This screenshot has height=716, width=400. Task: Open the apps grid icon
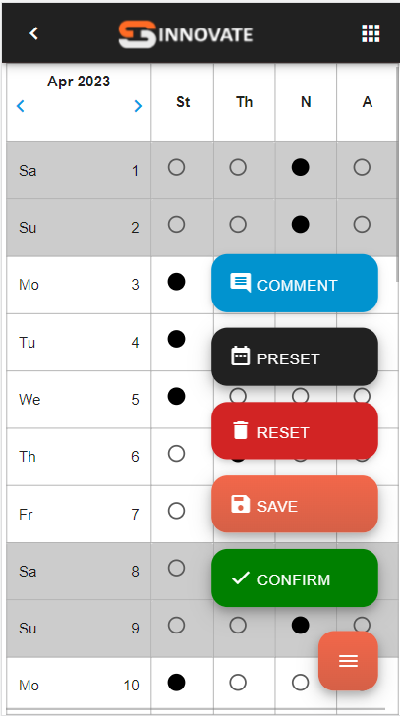click(371, 33)
